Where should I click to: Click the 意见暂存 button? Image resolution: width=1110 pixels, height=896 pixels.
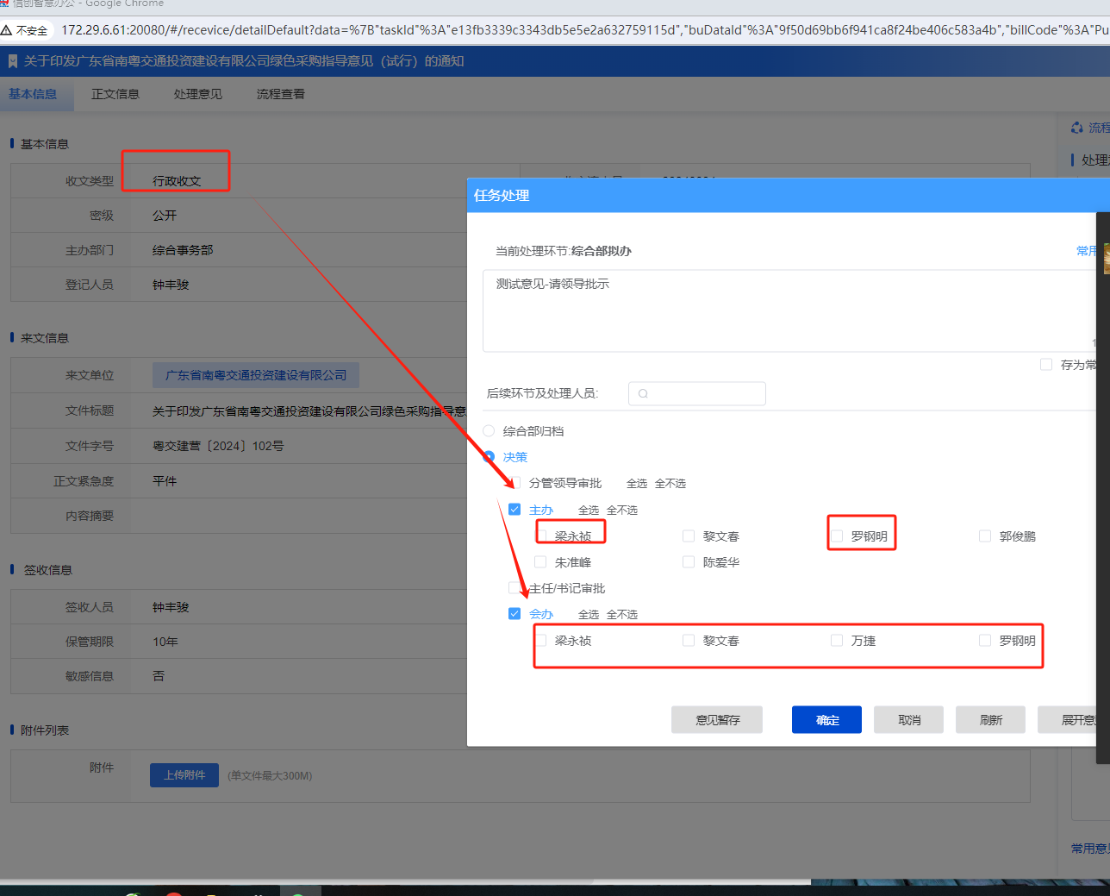[x=717, y=720]
